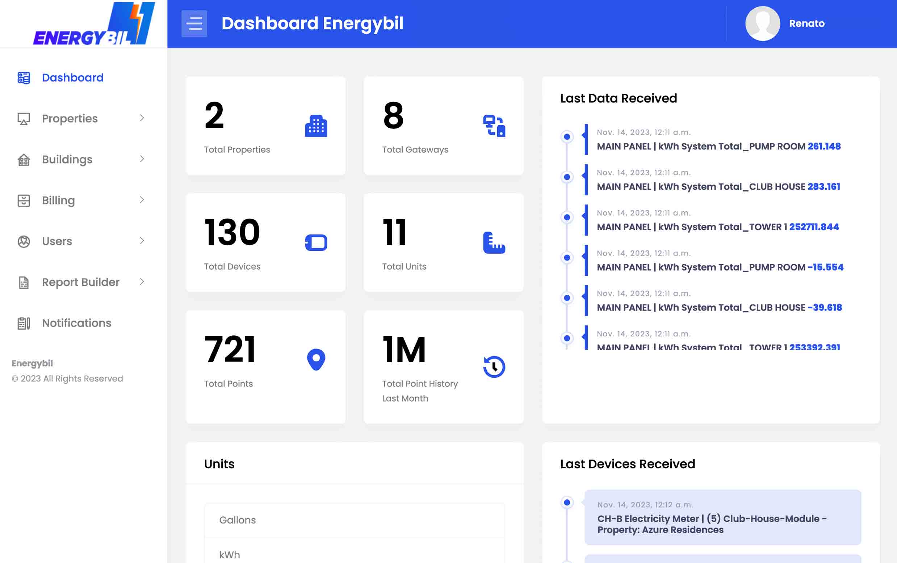Click the Renato username

coord(806,24)
